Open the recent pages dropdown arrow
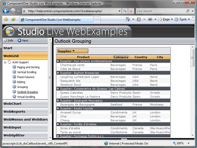This screenshot has width=197, height=148. click(x=19, y=11)
